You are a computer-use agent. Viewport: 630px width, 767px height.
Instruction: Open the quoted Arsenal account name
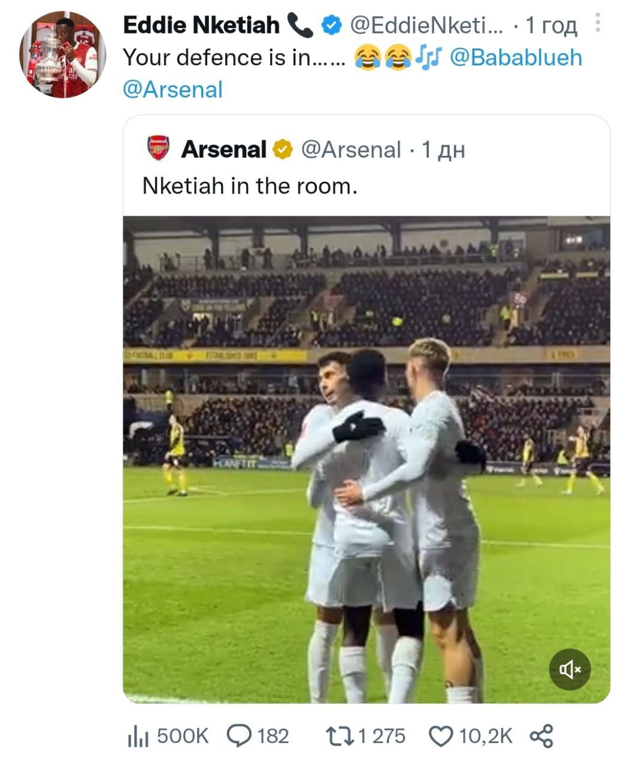223,149
